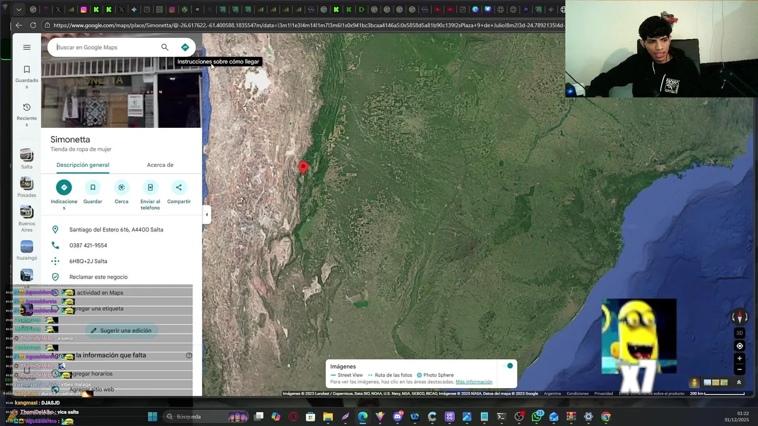Open the browser tab list dropdown arrow
The image size is (758, 426).
[18, 9]
